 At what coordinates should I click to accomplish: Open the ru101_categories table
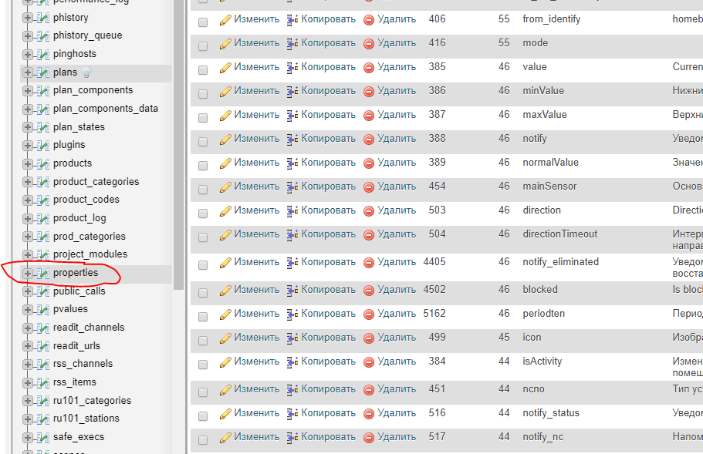point(92,400)
